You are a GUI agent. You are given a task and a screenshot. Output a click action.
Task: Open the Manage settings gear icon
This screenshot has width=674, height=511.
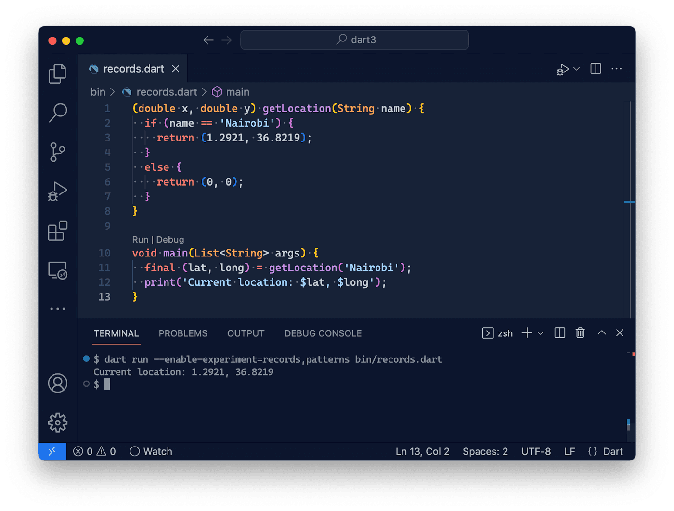coord(57,422)
